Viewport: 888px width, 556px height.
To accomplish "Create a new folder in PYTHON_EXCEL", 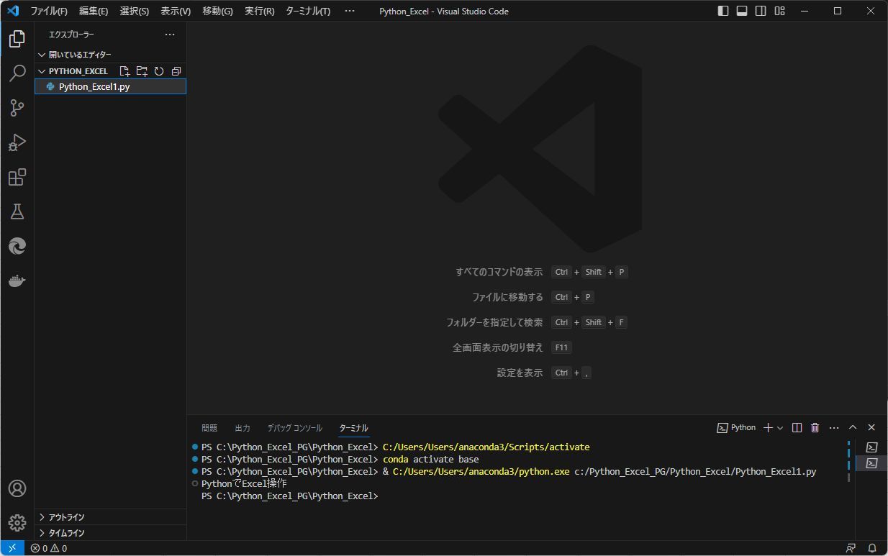I will [x=142, y=71].
